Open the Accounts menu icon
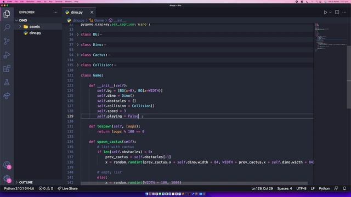 point(7,165)
